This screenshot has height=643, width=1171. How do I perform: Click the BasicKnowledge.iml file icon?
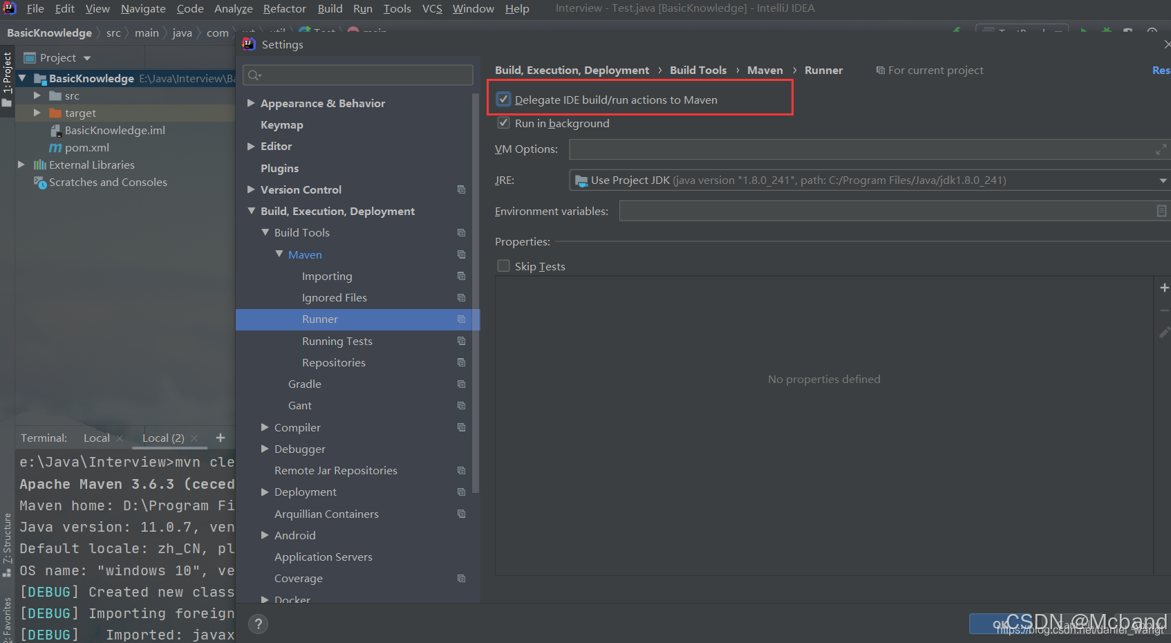pos(56,130)
